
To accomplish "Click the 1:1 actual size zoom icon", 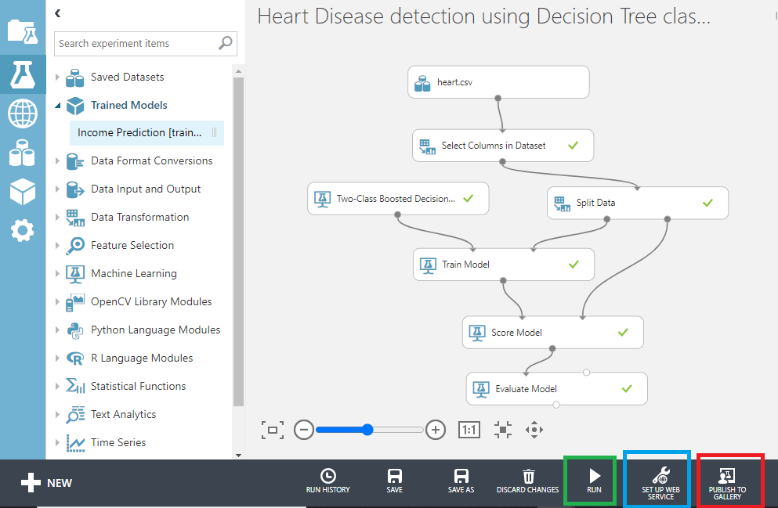I will coord(469,429).
